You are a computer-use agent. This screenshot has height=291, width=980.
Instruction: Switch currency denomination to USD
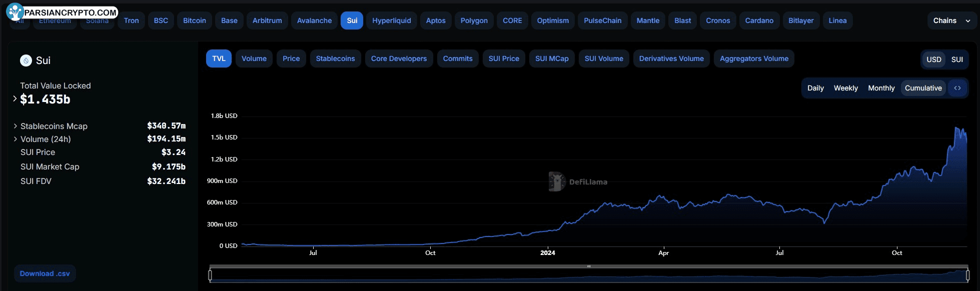(933, 59)
